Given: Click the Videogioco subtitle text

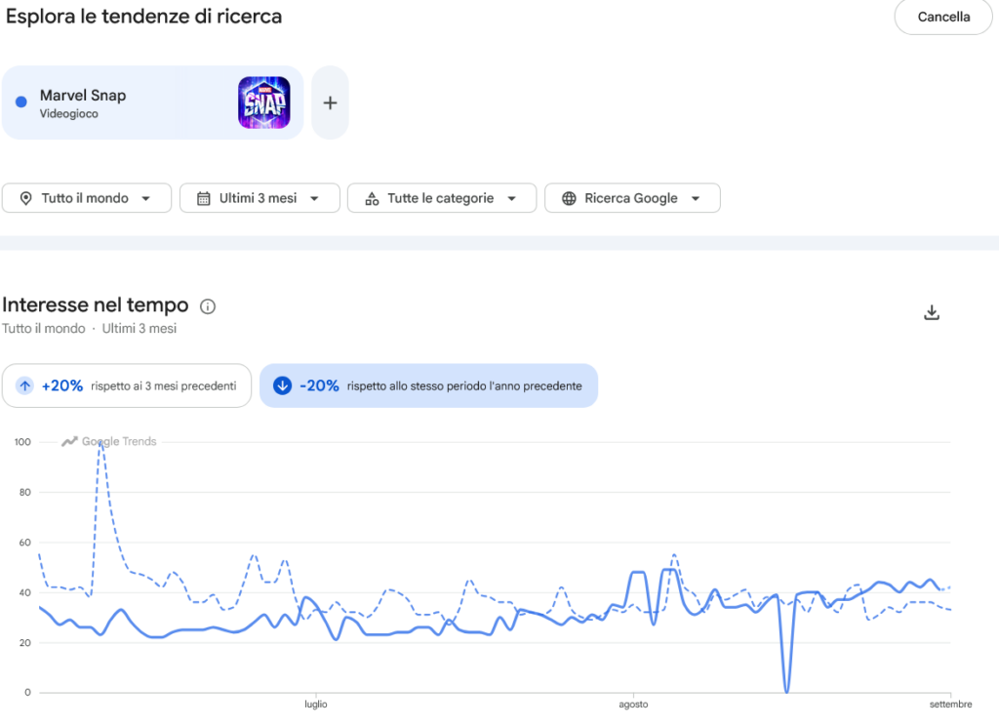Looking at the screenshot, I should (x=69, y=114).
